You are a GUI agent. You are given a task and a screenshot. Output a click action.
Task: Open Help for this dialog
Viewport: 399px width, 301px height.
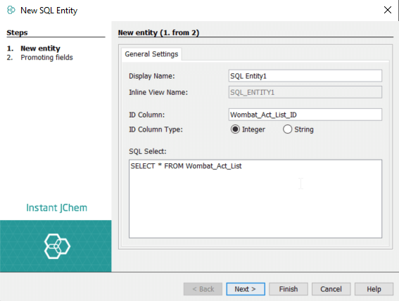[x=374, y=289]
